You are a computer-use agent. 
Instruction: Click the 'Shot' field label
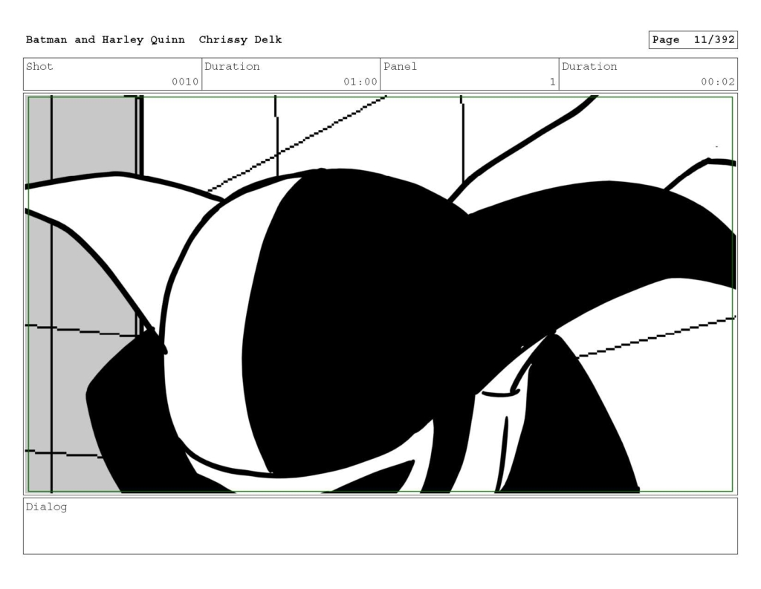pyautogui.click(x=39, y=66)
